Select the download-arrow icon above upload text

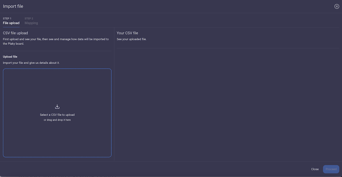[x=57, y=106]
